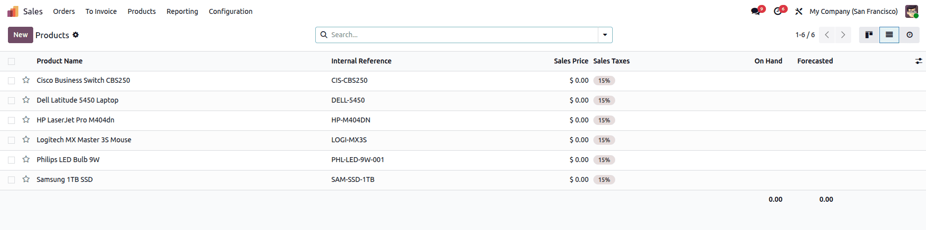Open the Philips LED Bulb 9W product

(x=68, y=160)
